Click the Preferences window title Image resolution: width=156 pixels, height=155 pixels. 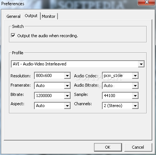click(13, 4)
